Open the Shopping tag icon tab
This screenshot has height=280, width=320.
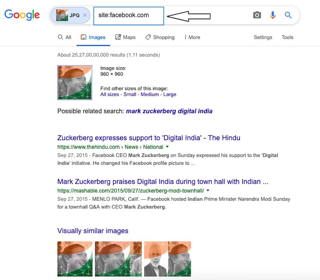pos(148,37)
